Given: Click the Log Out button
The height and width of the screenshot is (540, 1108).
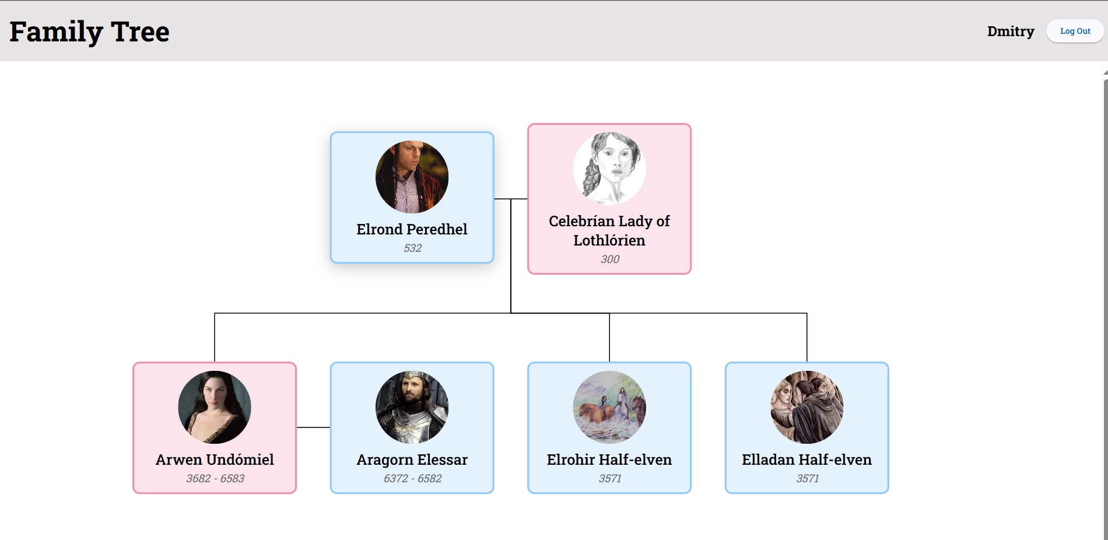Looking at the screenshot, I should pyautogui.click(x=1075, y=30).
